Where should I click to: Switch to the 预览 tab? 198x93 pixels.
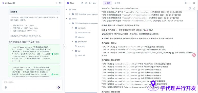coord(117,3)
